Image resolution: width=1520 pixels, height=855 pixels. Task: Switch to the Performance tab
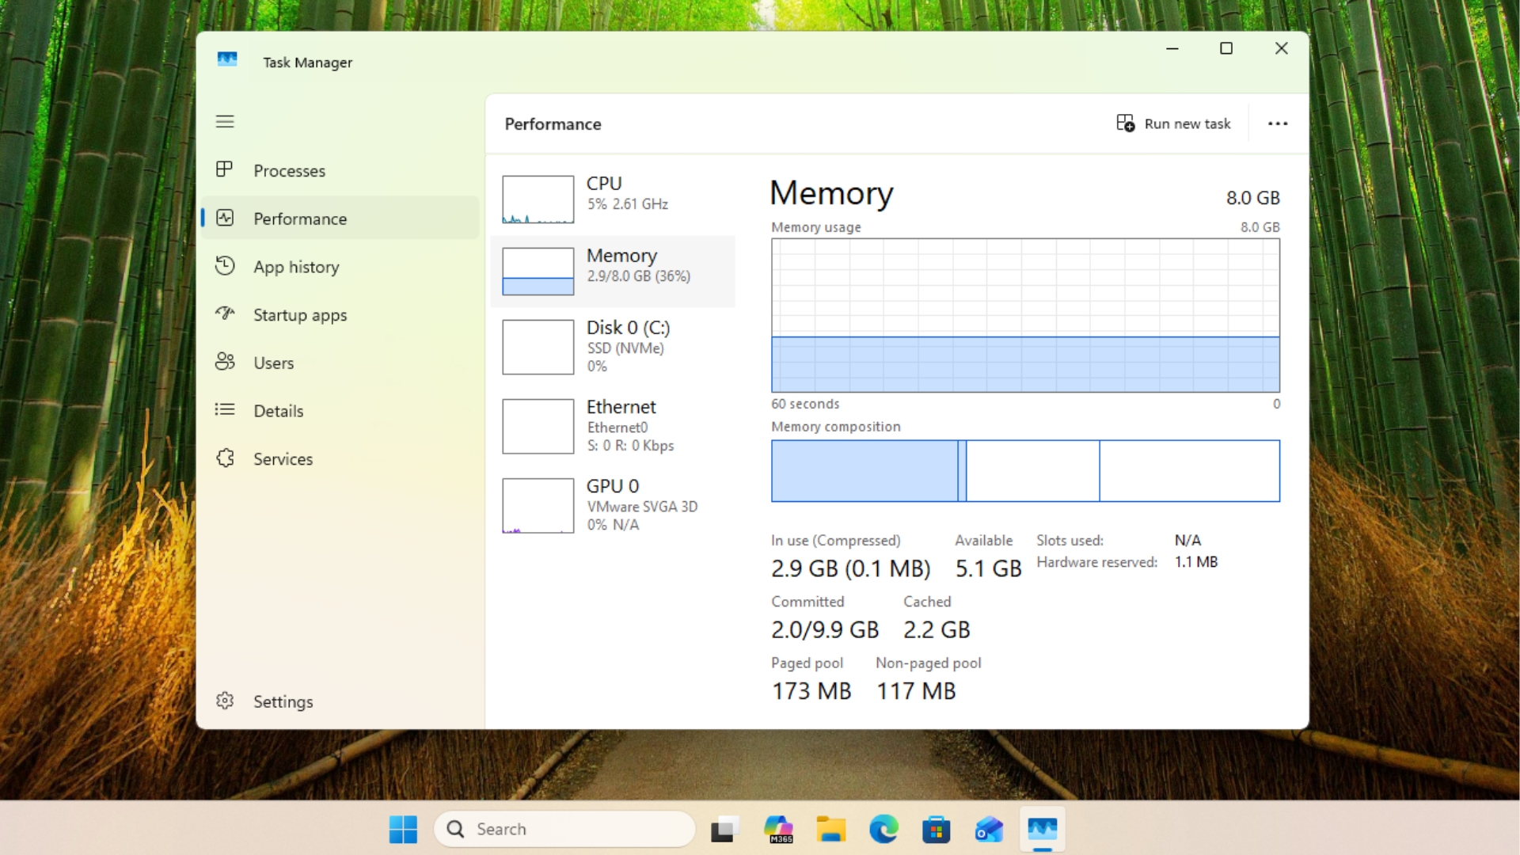[x=340, y=218]
